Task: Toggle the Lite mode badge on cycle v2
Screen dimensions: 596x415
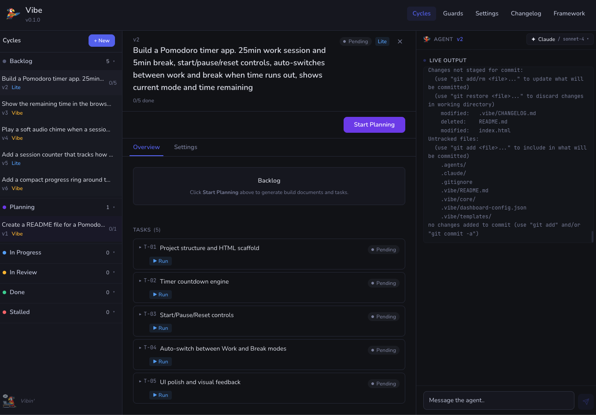Action: tap(382, 41)
